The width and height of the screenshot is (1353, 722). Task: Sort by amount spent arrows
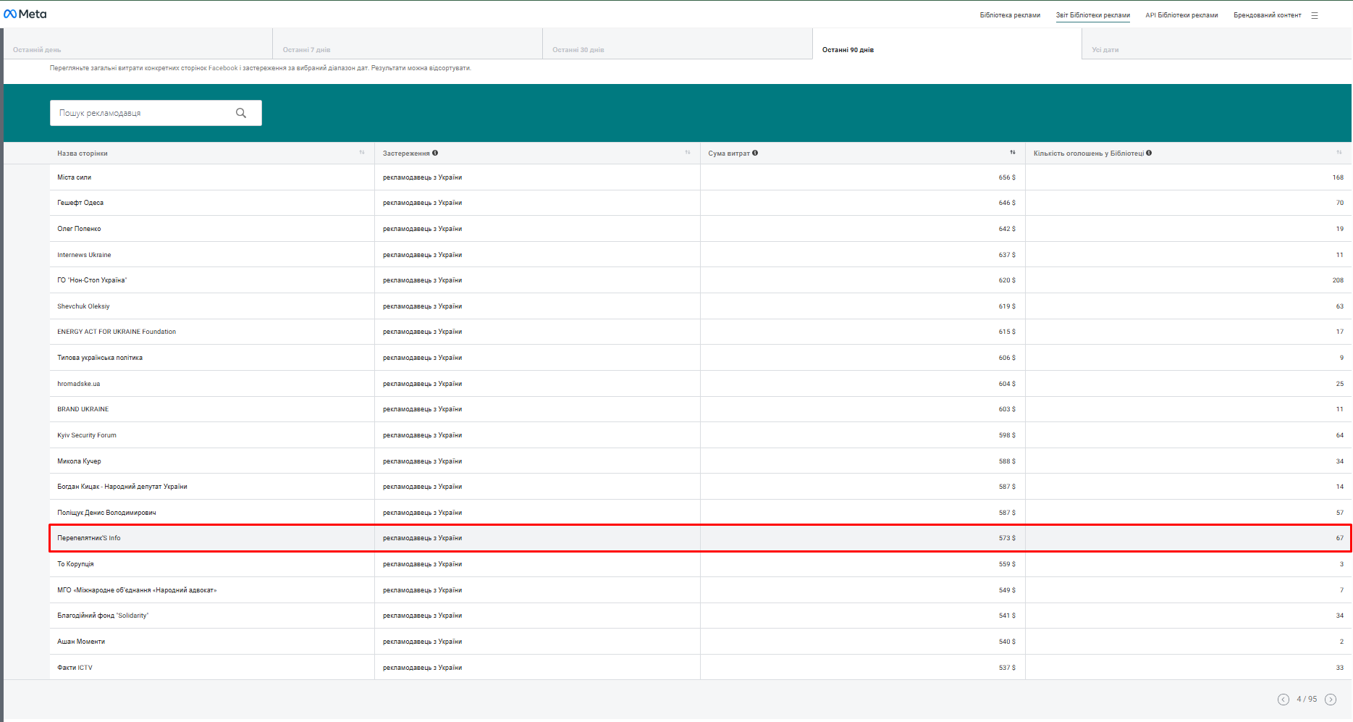(x=1013, y=153)
